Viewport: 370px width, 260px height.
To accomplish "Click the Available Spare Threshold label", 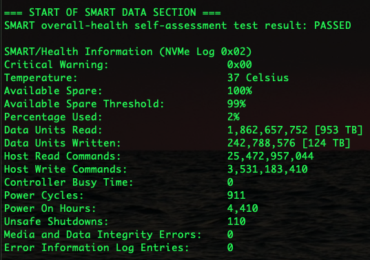I will [x=84, y=104].
